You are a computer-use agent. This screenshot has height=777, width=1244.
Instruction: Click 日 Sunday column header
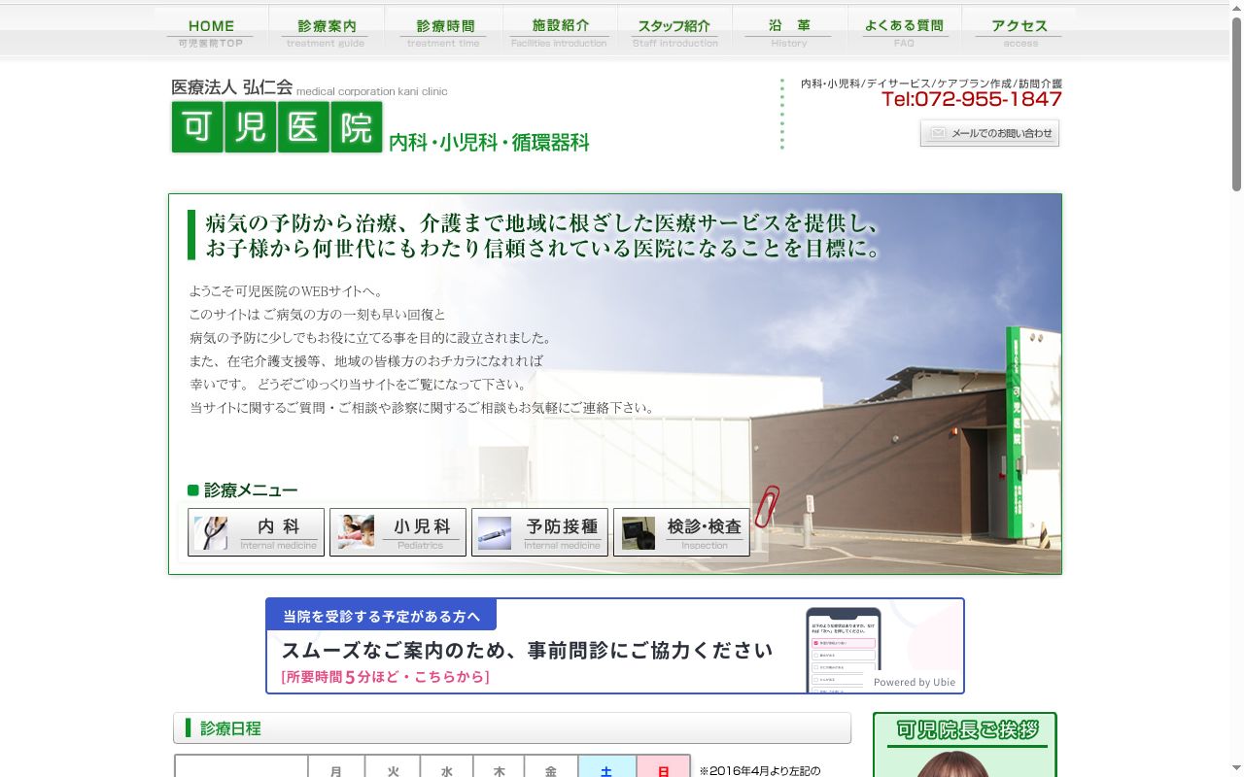point(663,766)
